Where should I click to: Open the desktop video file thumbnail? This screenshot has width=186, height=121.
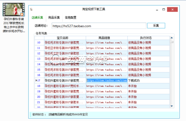[14, 10]
